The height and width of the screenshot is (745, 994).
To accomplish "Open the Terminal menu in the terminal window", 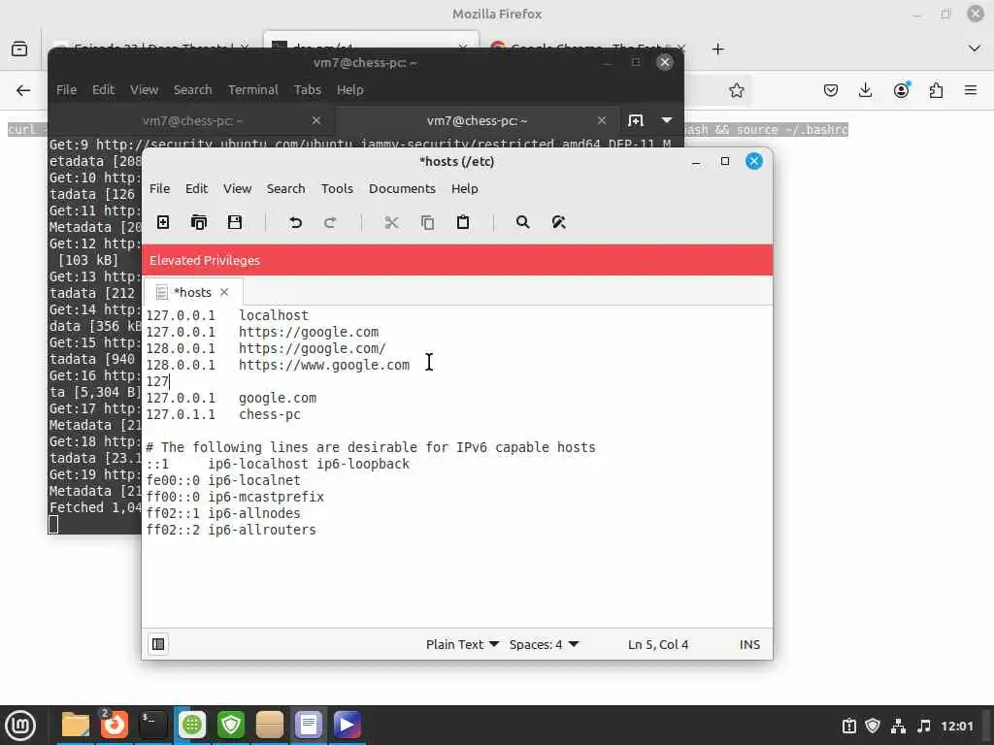I will pos(253,90).
